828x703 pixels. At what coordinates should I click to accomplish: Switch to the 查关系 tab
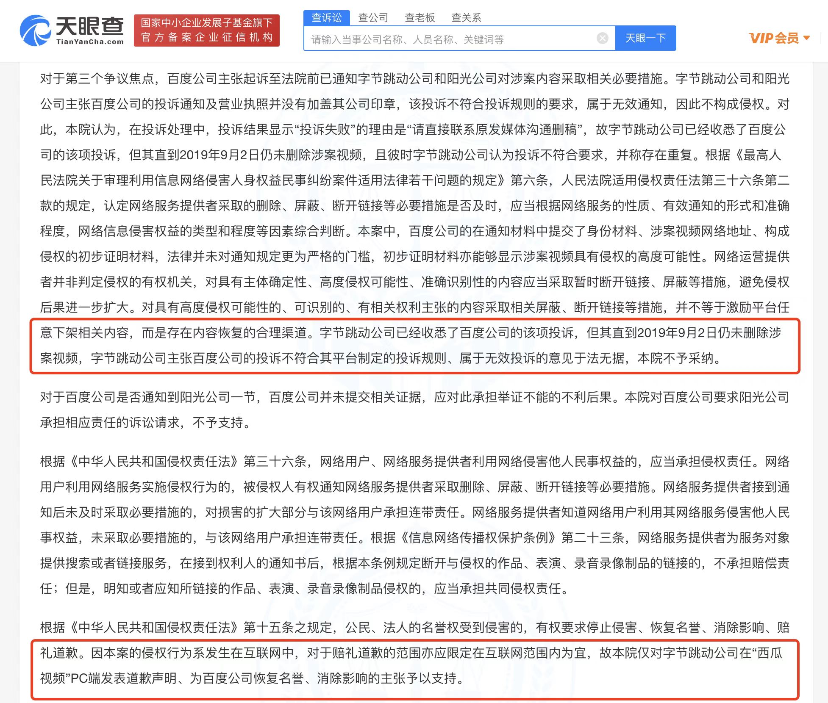(467, 18)
